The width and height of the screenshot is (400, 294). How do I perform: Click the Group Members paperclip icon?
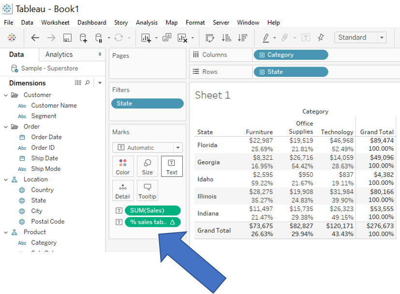(284, 38)
